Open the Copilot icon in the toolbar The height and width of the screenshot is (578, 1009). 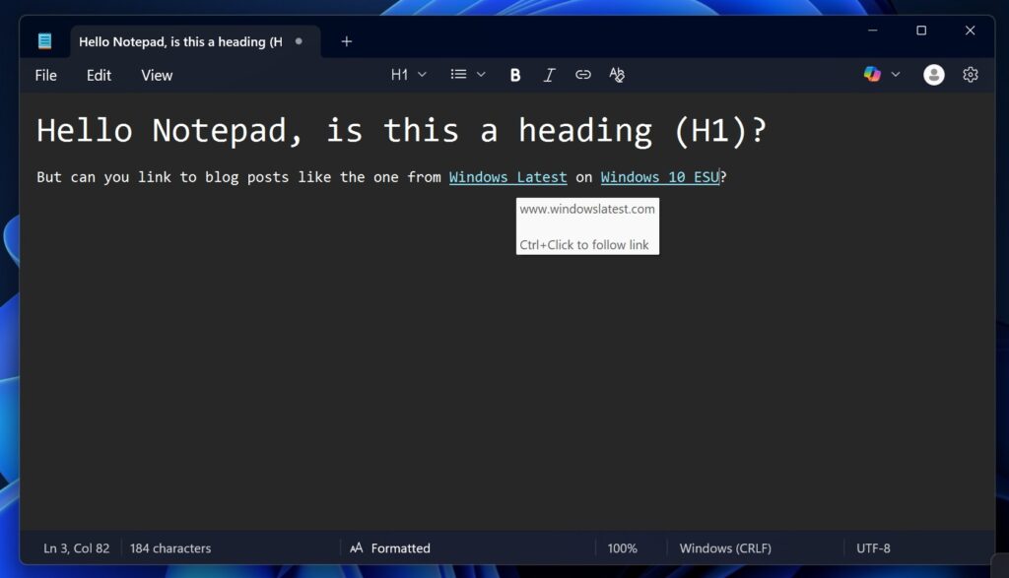coord(871,74)
